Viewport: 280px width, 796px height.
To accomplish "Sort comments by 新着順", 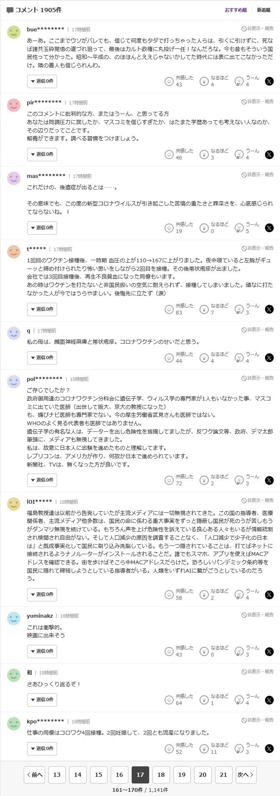I will click(263, 10).
